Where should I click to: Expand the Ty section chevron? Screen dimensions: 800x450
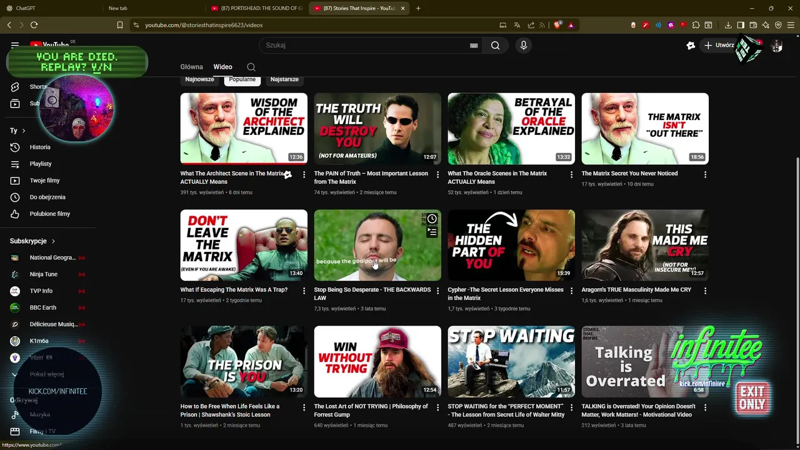coord(24,131)
